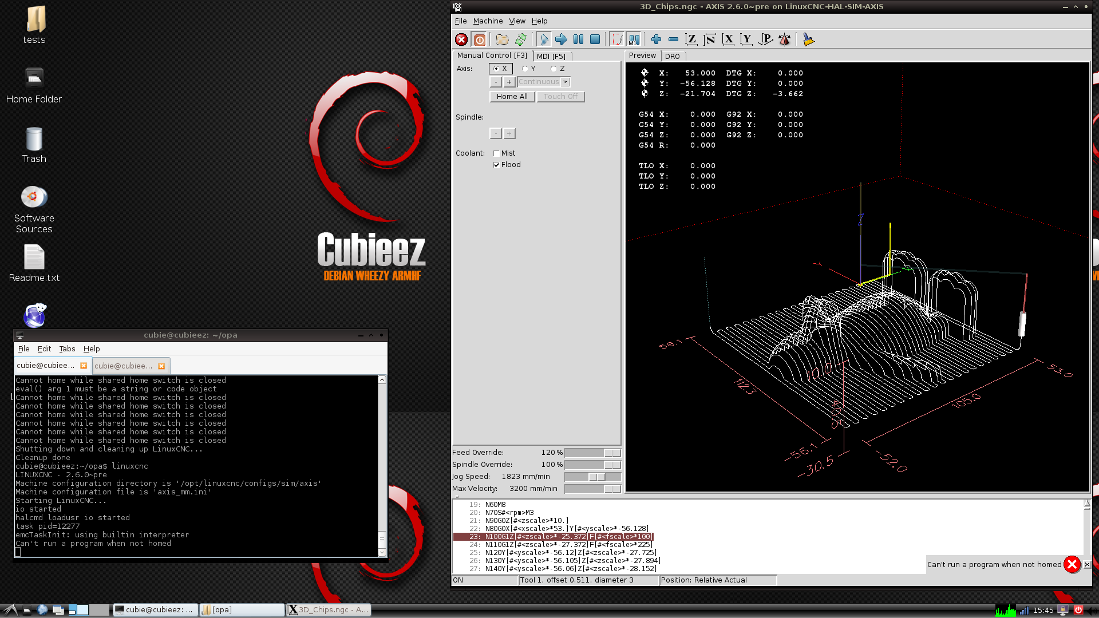
Task: Open the tests folder on the desktop
Action: 34,25
